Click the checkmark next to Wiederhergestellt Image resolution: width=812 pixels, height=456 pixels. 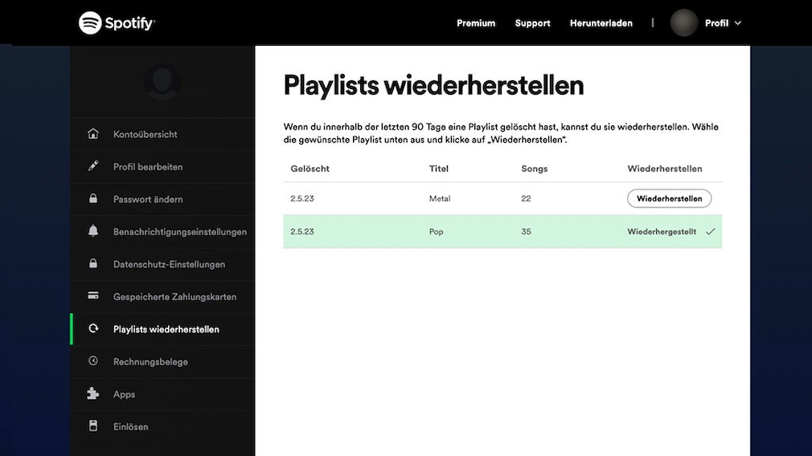[710, 232]
